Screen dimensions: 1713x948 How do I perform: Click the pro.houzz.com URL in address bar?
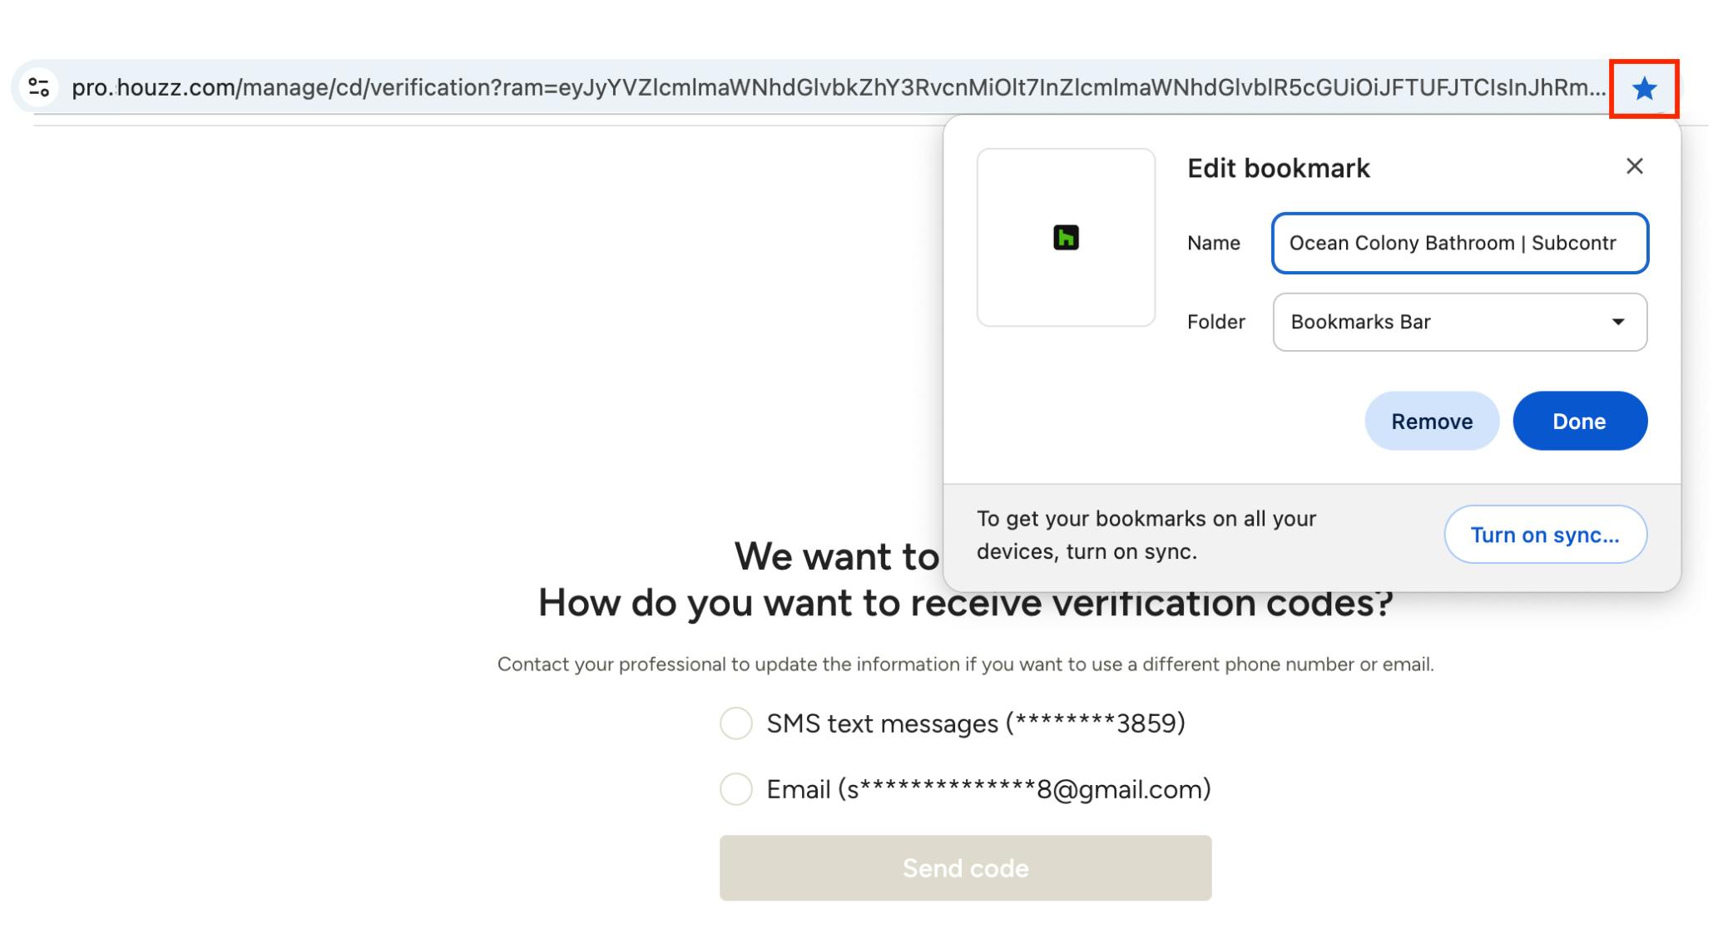tap(832, 87)
